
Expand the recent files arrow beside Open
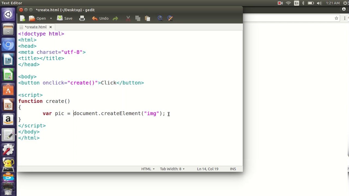51,19
